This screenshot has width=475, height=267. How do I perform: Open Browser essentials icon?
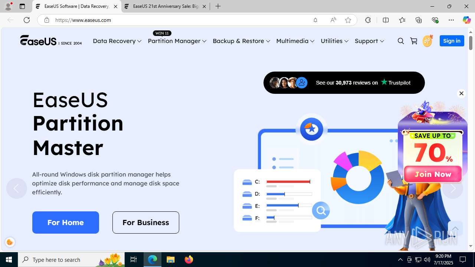click(x=435, y=20)
